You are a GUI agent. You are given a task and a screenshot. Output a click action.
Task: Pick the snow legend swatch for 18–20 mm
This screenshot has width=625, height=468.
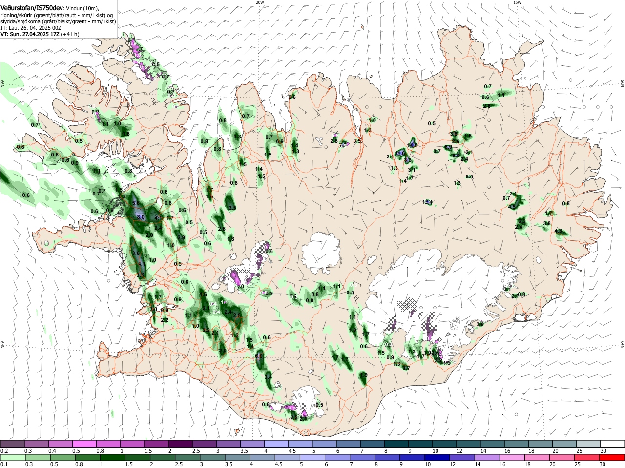541,444
